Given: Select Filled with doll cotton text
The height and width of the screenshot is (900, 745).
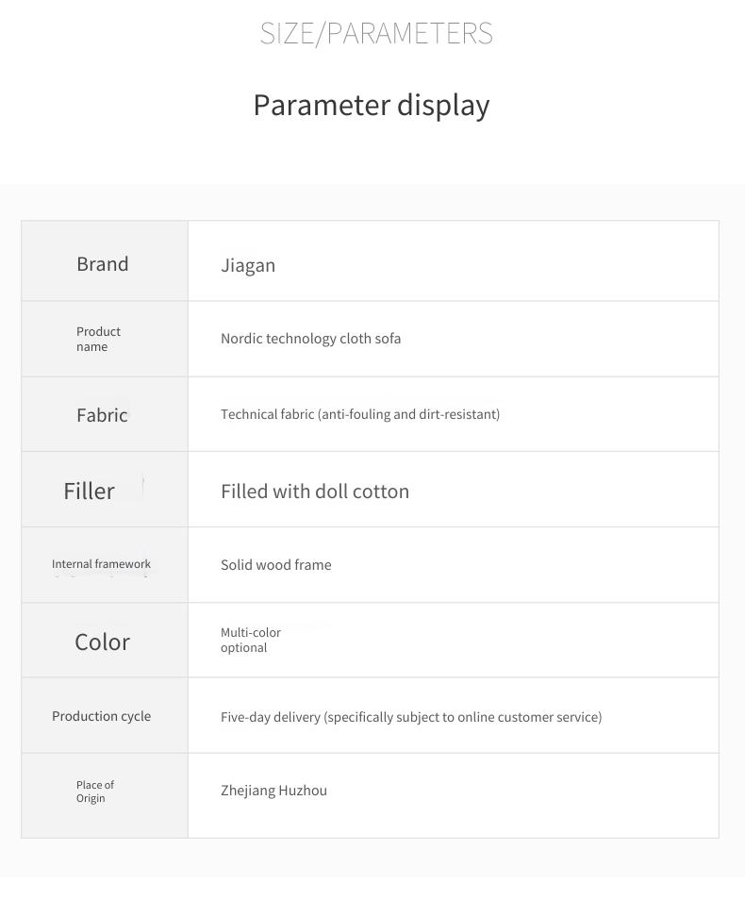Looking at the screenshot, I should (315, 492).
